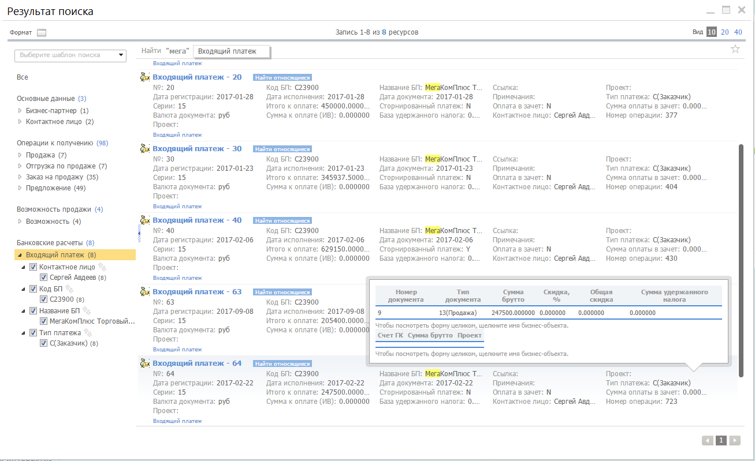Viewport: 755px width, 461px height.
Task: Collapse the Входящий платеж (8) node
Action: (20, 255)
